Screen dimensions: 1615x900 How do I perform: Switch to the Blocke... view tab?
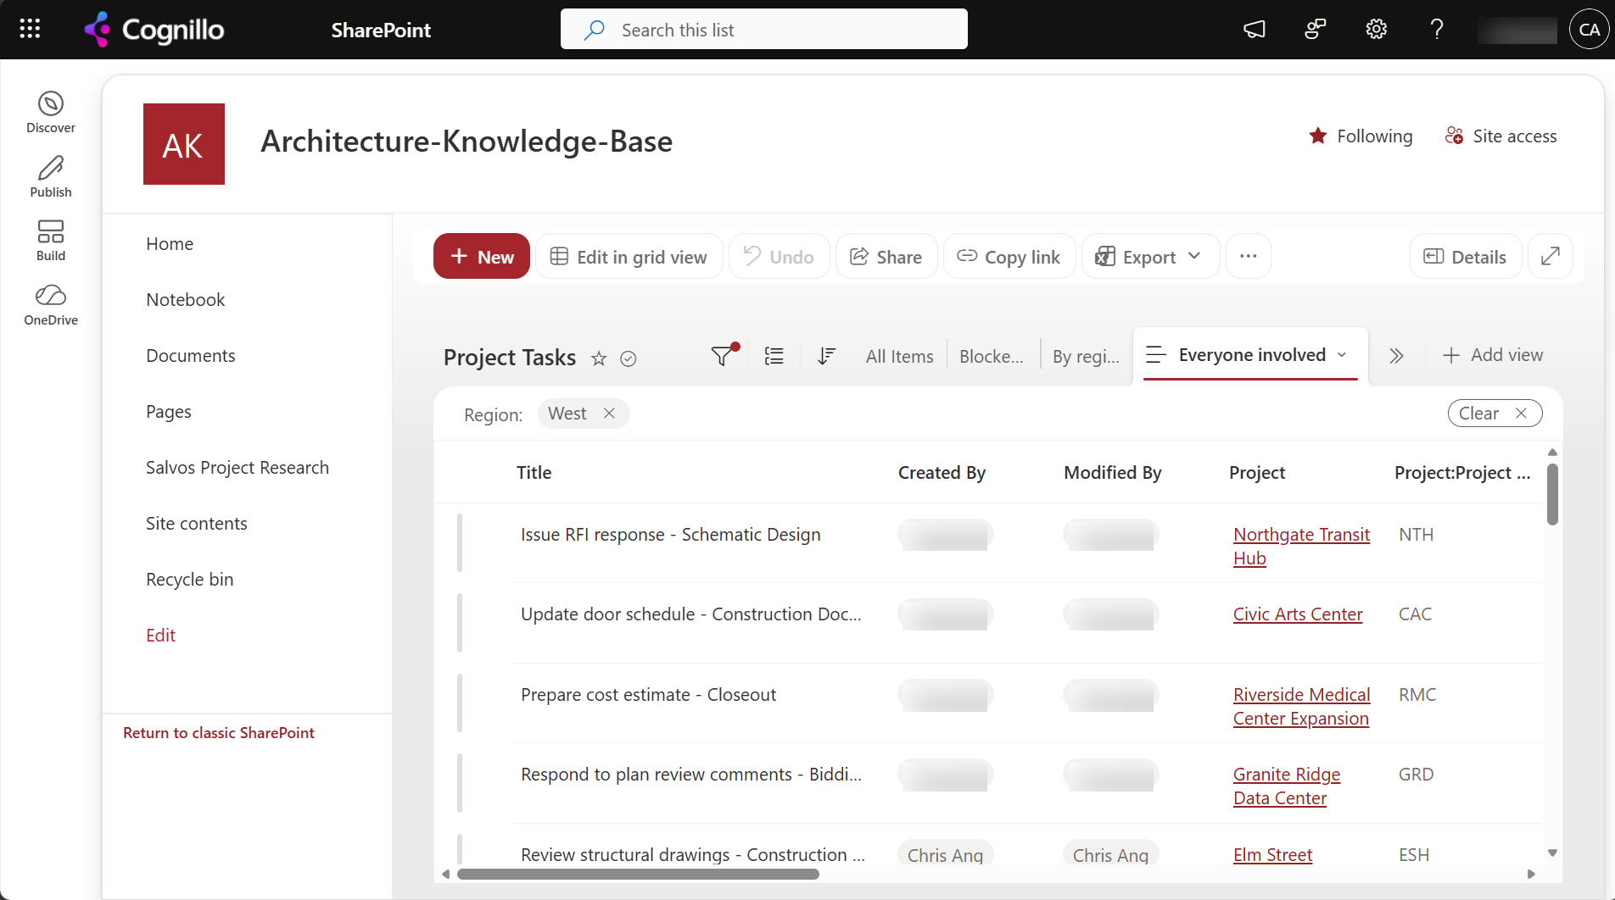991,357
